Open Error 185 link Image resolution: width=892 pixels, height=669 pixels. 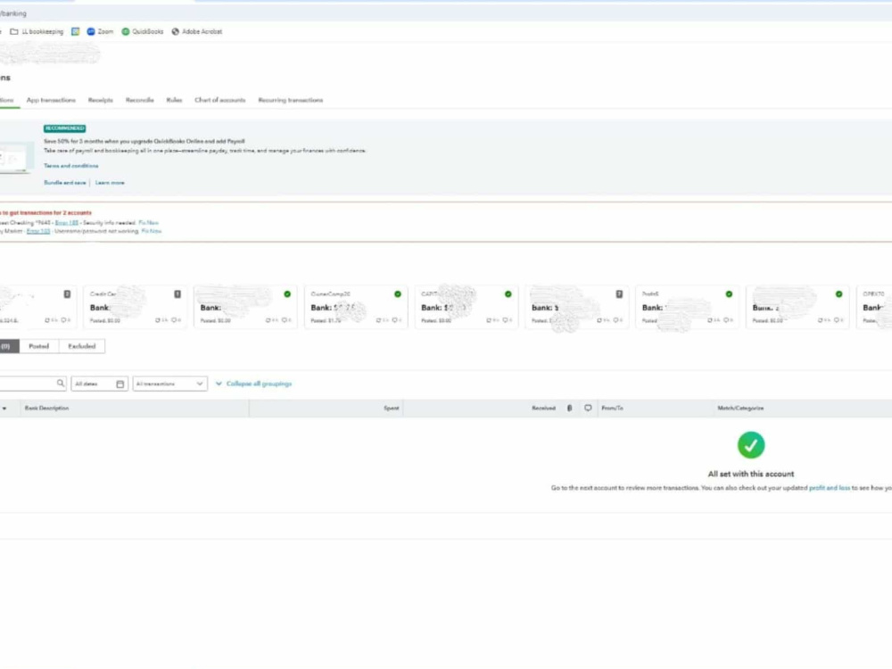[67, 223]
